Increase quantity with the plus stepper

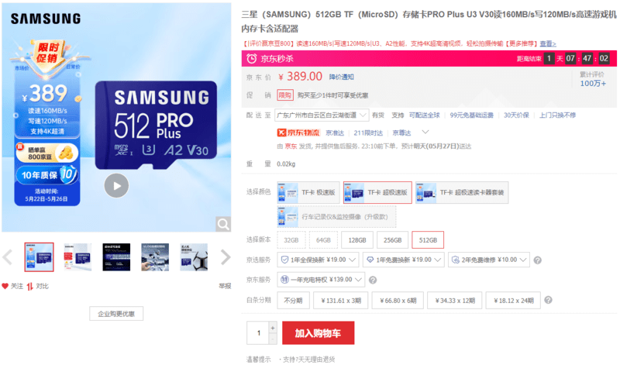coord(273,328)
